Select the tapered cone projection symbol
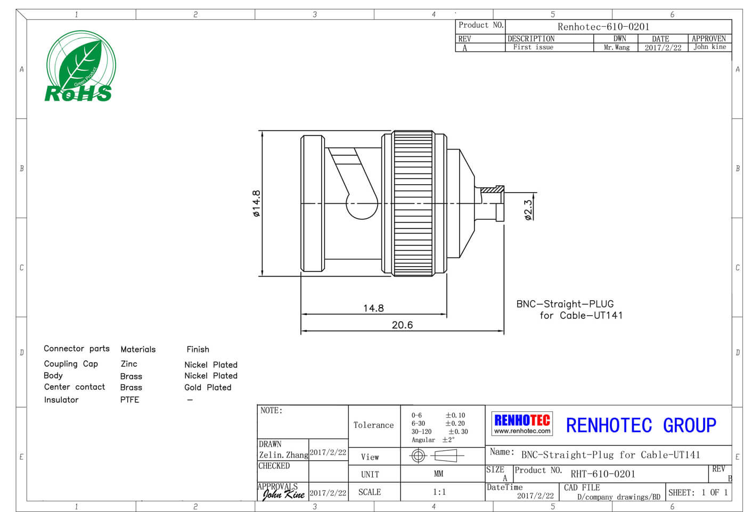This screenshot has width=744, height=512. click(x=445, y=456)
